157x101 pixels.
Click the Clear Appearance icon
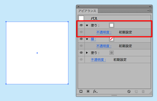pos(129,91)
